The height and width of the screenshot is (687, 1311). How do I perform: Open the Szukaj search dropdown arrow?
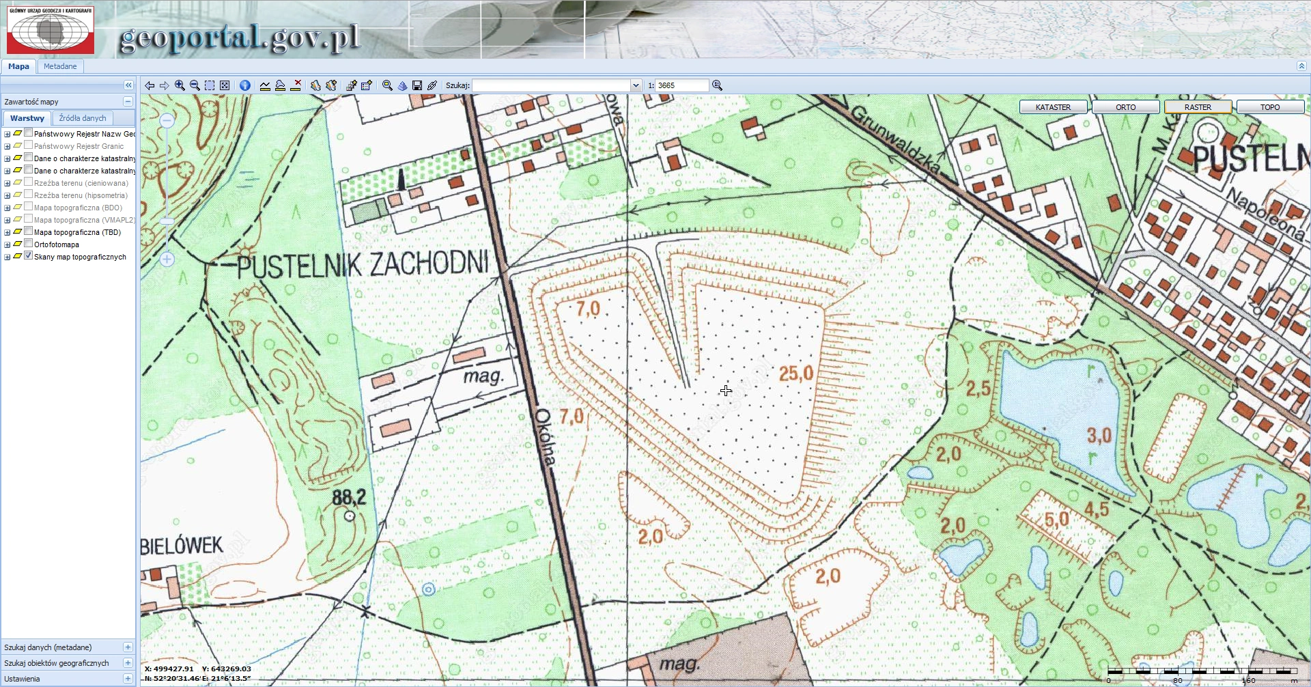[x=636, y=85]
